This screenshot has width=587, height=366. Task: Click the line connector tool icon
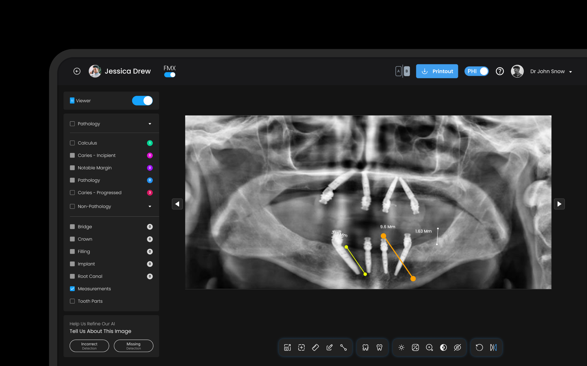(x=343, y=347)
